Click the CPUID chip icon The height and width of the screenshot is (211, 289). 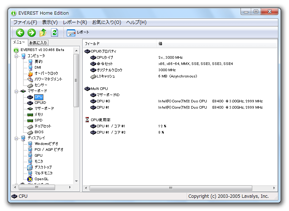30,103
